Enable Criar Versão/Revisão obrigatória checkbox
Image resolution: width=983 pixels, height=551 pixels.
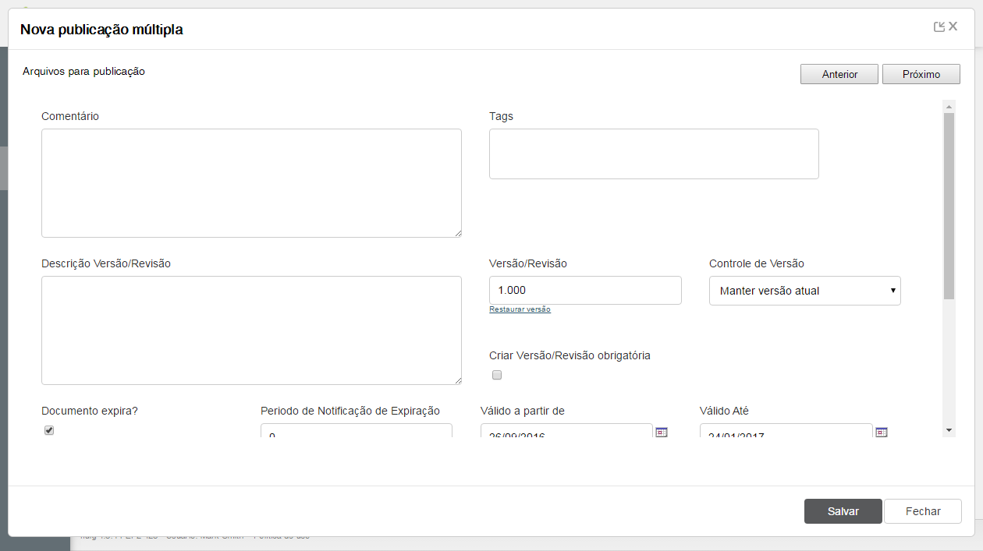coord(497,375)
